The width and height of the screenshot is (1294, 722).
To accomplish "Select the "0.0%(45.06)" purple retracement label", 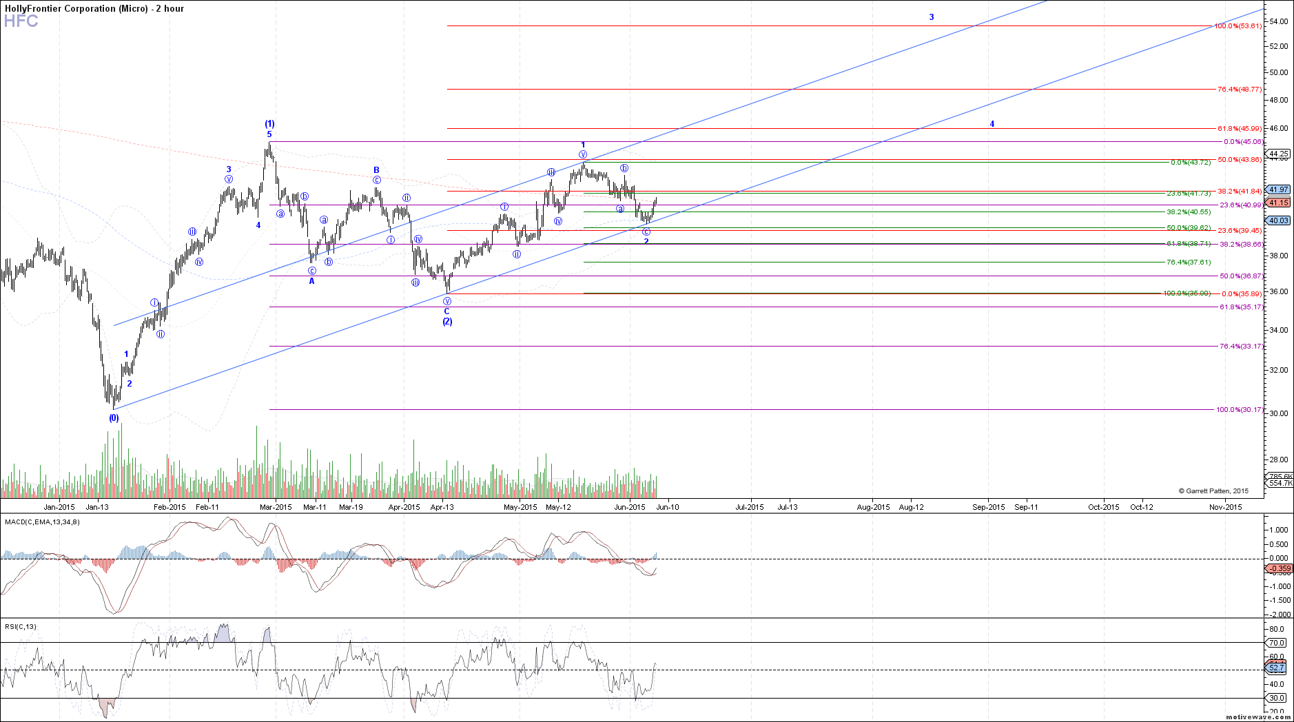I will tap(1244, 142).
